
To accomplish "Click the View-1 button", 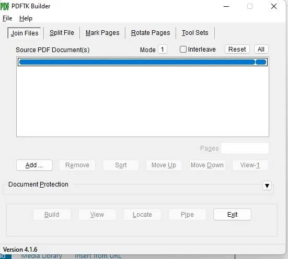I will (x=250, y=165).
